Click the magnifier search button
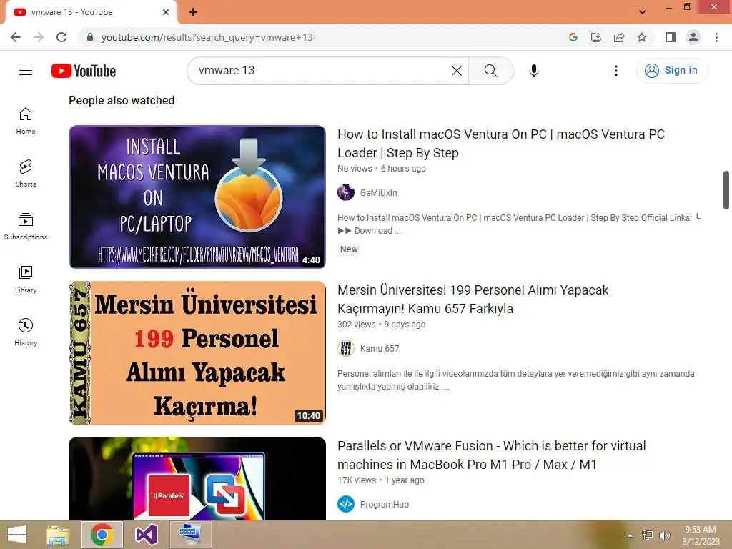The height and width of the screenshot is (549, 732). [490, 71]
